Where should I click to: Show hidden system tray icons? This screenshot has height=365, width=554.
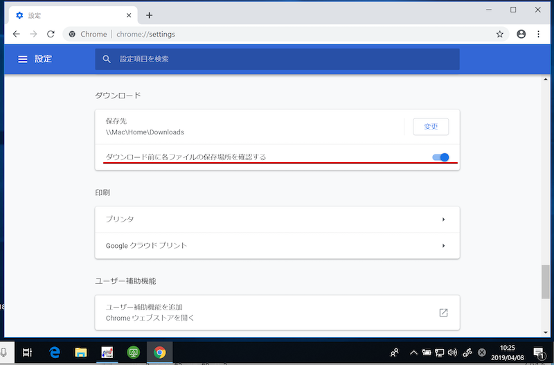pyautogui.click(x=413, y=352)
